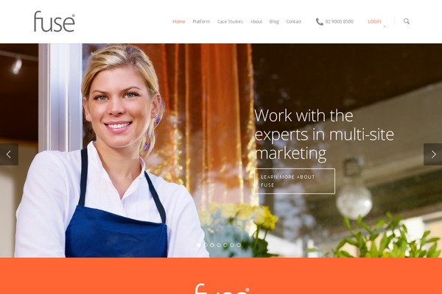Click the white fuse logo in orange band
The image size is (442, 294).
coord(222,289)
